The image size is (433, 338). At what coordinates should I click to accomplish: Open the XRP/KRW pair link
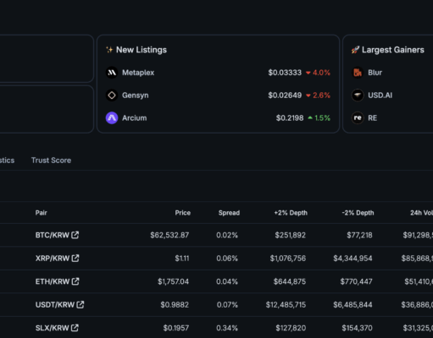click(53, 259)
